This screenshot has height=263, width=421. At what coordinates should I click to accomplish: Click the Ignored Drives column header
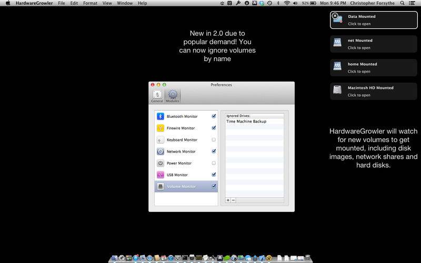[254, 116]
